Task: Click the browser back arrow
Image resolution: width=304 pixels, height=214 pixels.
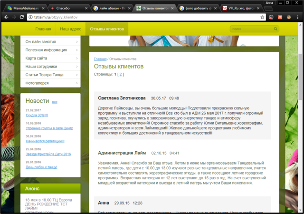Action: pos(6,17)
